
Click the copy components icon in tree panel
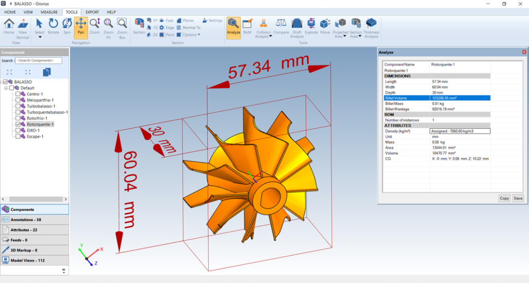tap(46, 72)
